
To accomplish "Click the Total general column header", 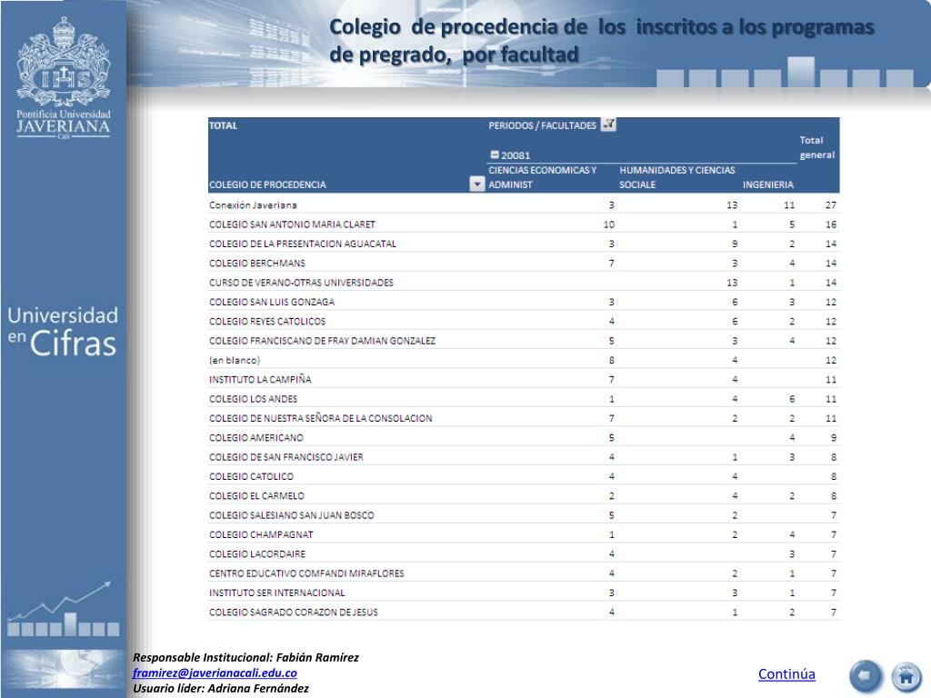I will pyautogui.click(x=816, y=148).
